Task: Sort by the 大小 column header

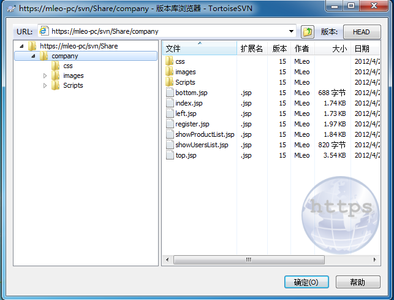Action: point(333,48)
